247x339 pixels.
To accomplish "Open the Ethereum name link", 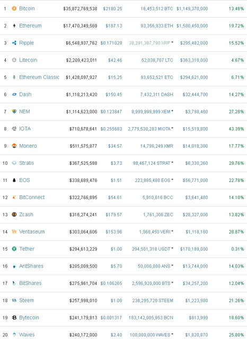I will [30, 25].
